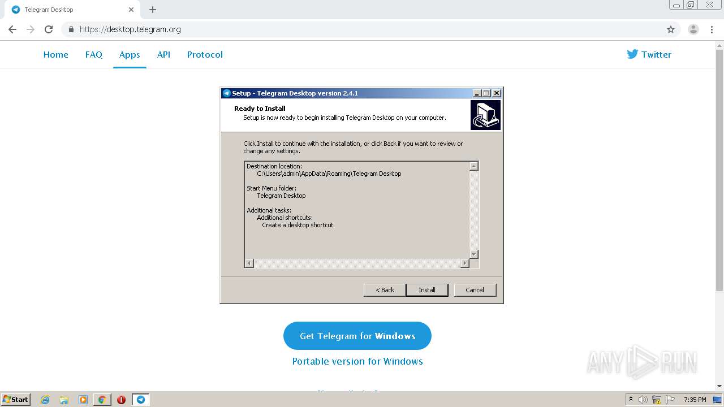Click the Chrome back arrow
This screenshot has width=724, height=407.
(12, 29)
